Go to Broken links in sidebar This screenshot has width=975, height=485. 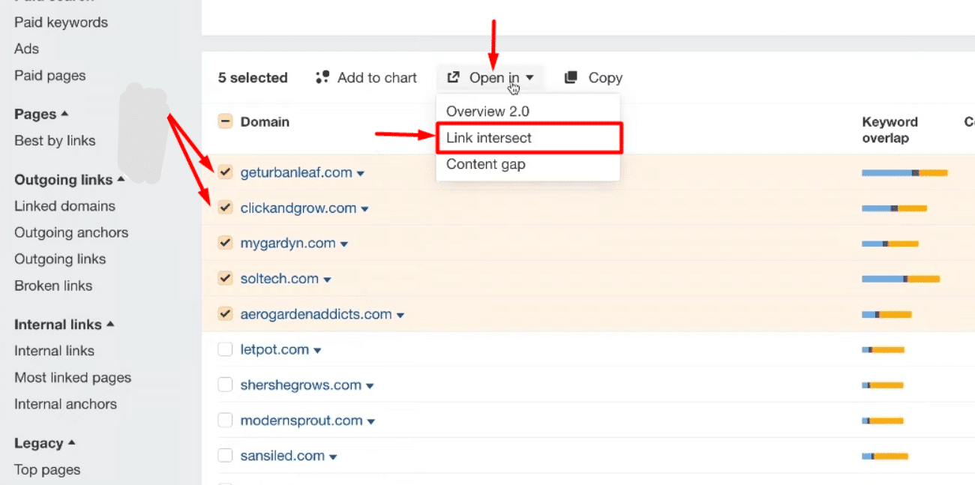53,286
